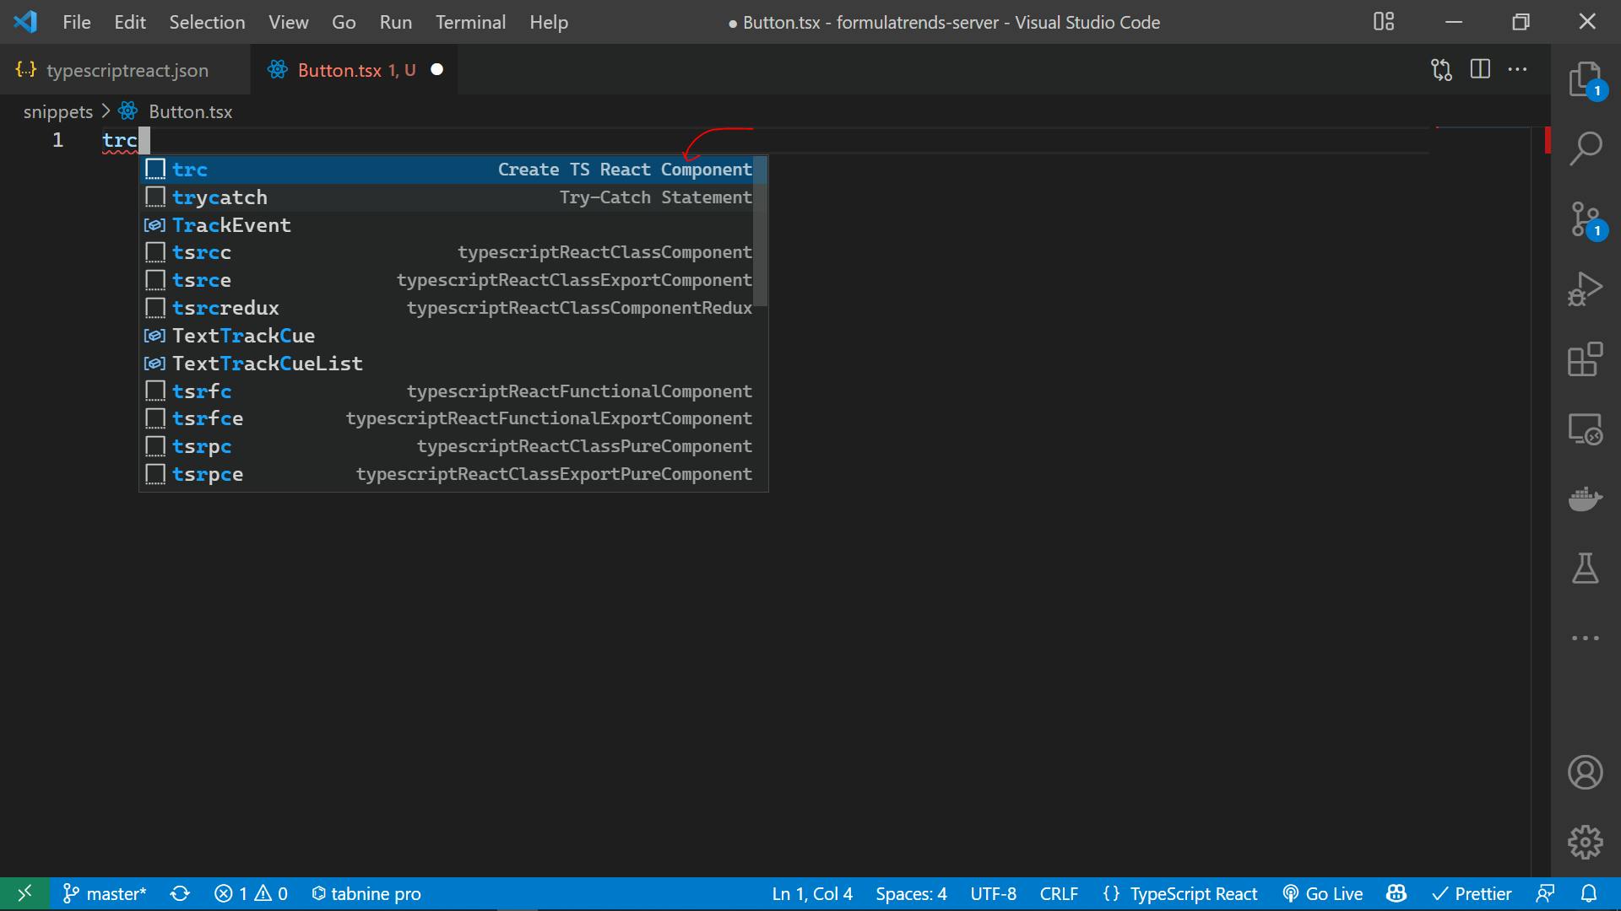Screen dimensions: 1621x911
Task: Open the Help menu
Action: coord(549,22)
